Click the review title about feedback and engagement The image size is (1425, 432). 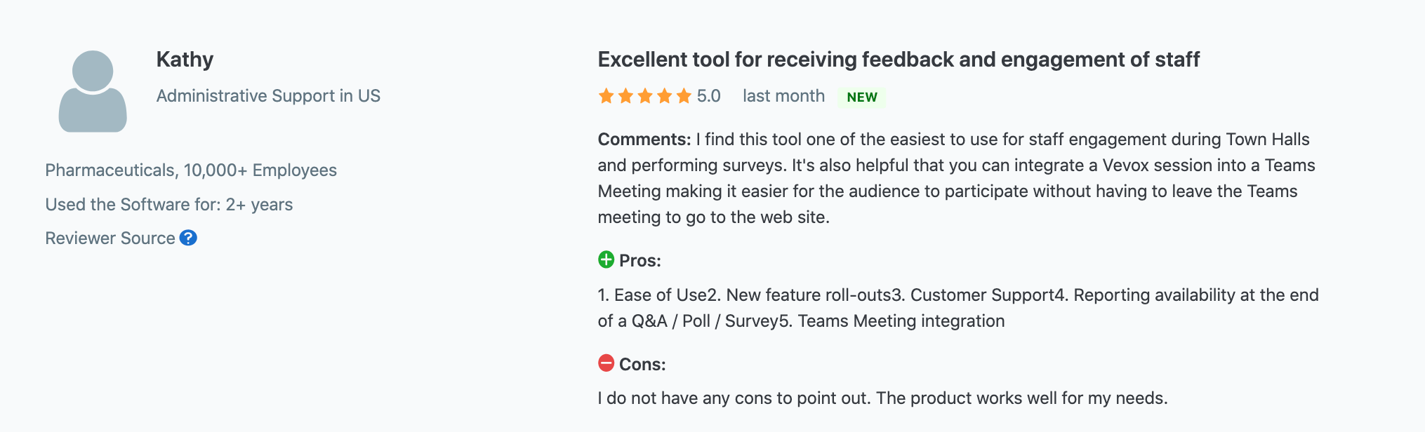coord(898,60)
